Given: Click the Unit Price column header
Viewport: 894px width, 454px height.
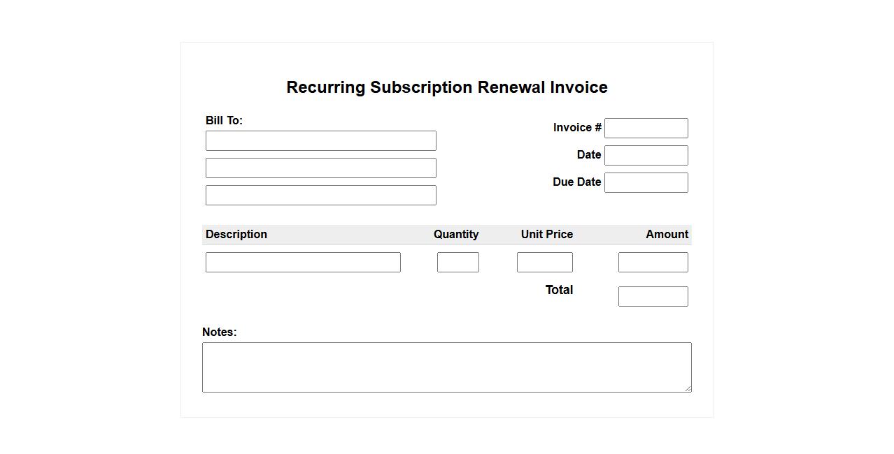Looking at the screenshot, I should (546, 234).
